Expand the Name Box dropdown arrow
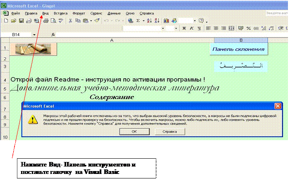This screenshot has height=183, width=290. click(34, 35)
